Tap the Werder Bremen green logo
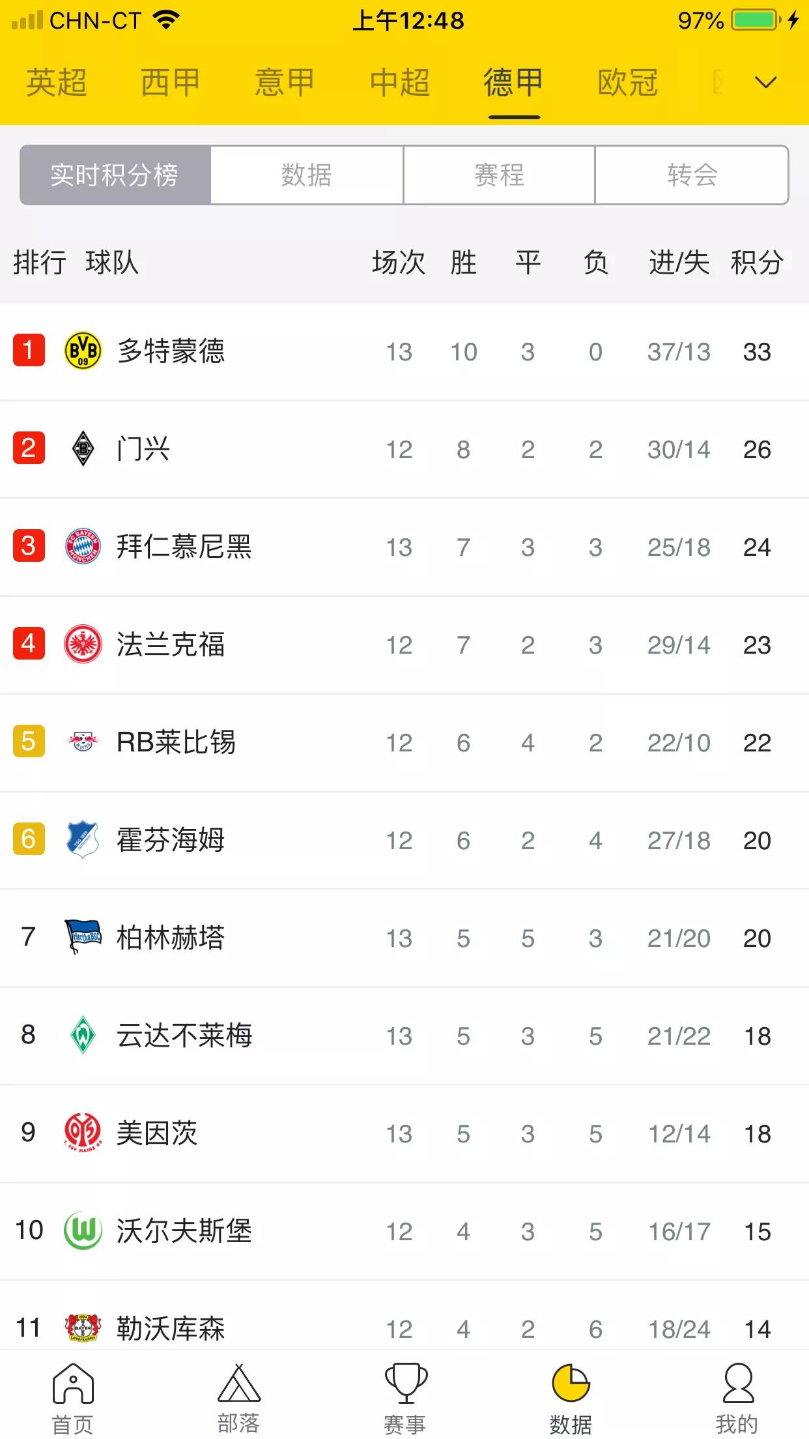The height and width of the screenshot is (1439, 809). point(83,1035)
